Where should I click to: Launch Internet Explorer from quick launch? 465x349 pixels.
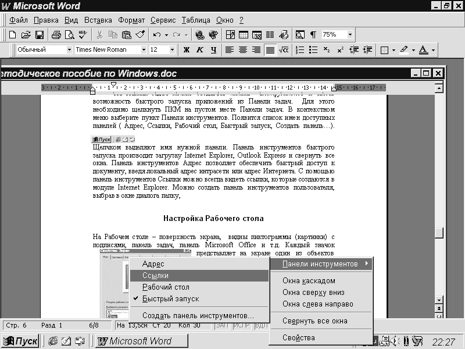53,341
